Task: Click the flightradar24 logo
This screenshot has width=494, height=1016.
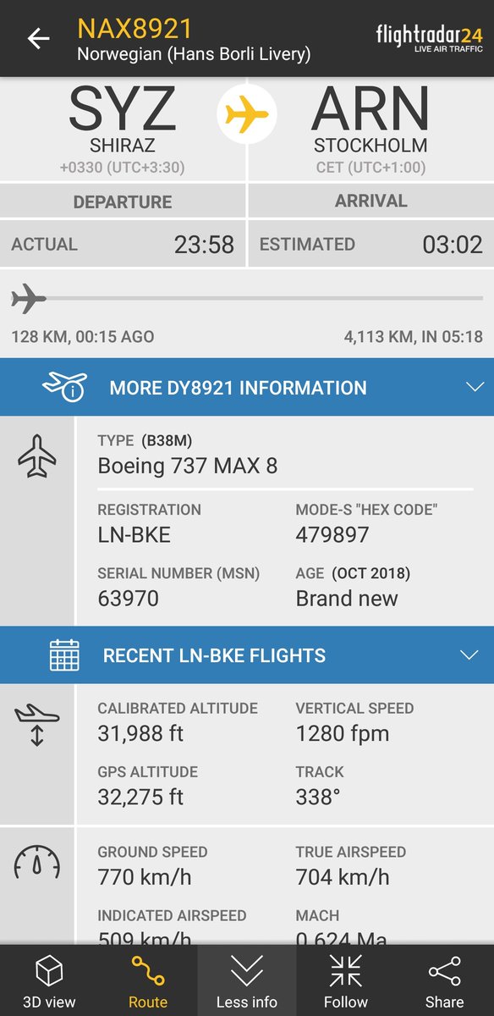Action: [x=430, y=39]
